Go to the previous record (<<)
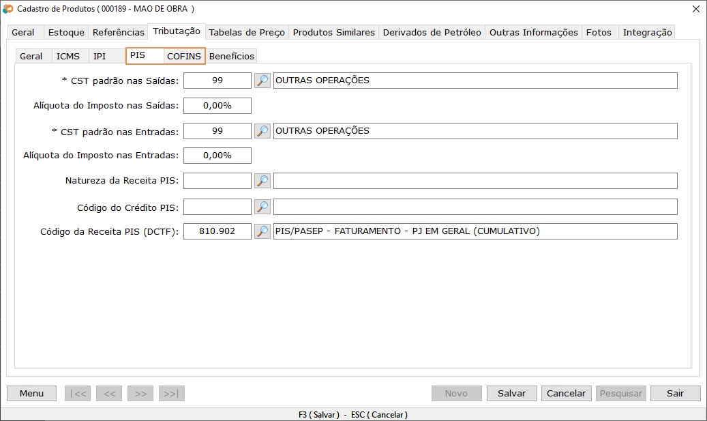This screenshot has height=421, width=707. (109, 394)
